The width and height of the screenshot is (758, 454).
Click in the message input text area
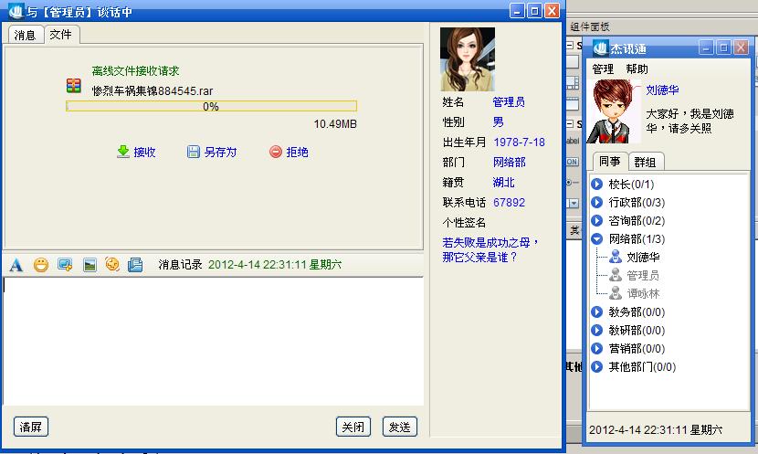tap(213, 340)
